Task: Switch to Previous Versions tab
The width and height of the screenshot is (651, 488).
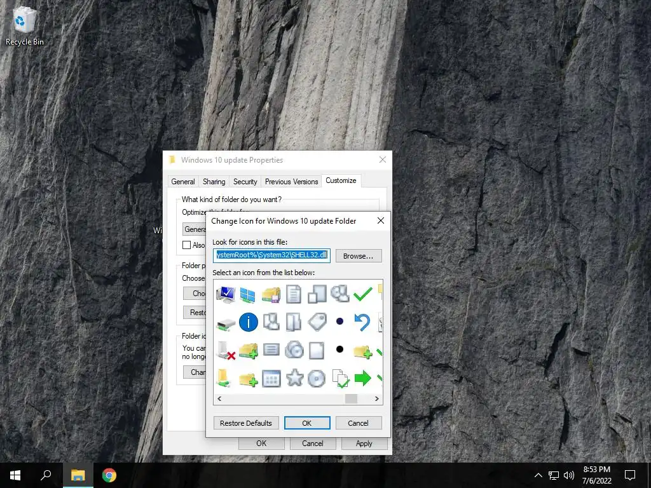Action: (x=291, y=181)
